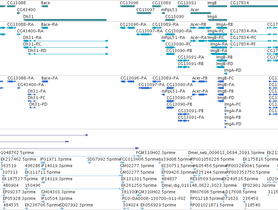This screenshot has height=210, width=278.
Task: Click the CG13089 gene label
Action: coord(161,3)
